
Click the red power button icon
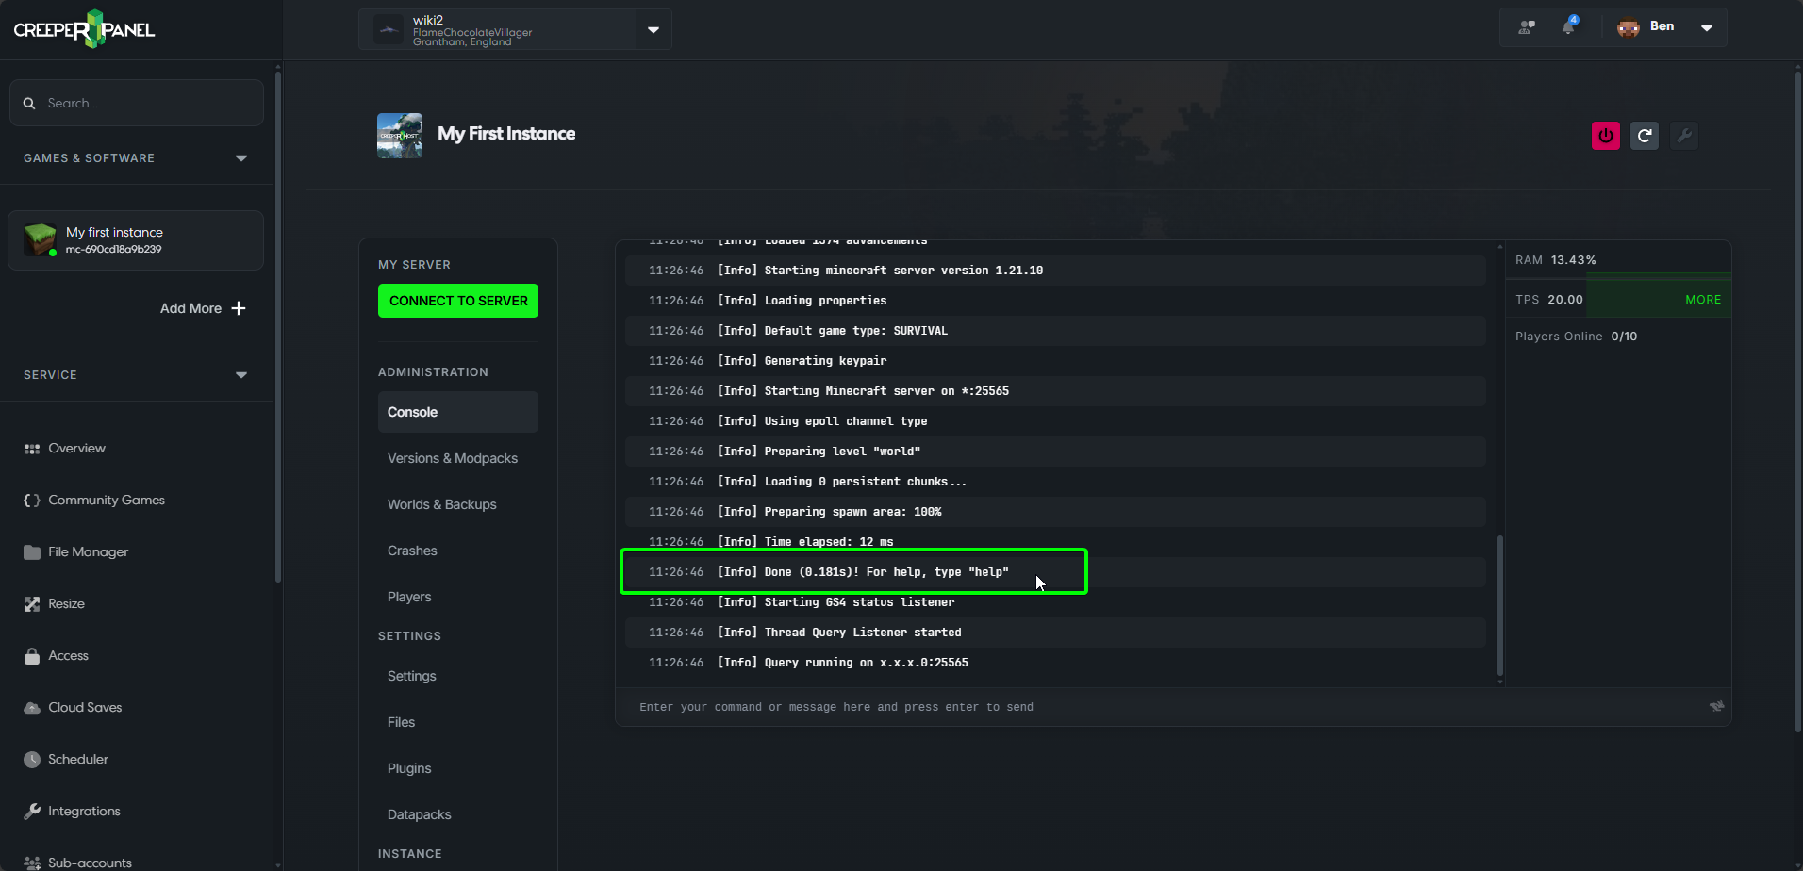1605,136
